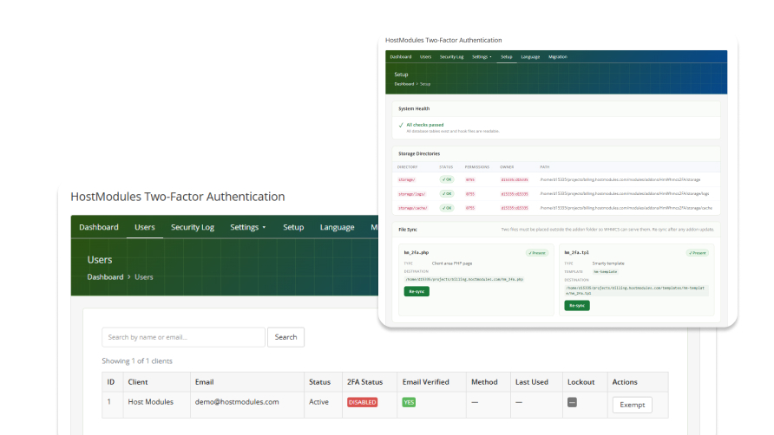Click the All checks passed checkmark icon
This screenshot has height=435, width=774.
pyautogui.click(x=401, y=126)
